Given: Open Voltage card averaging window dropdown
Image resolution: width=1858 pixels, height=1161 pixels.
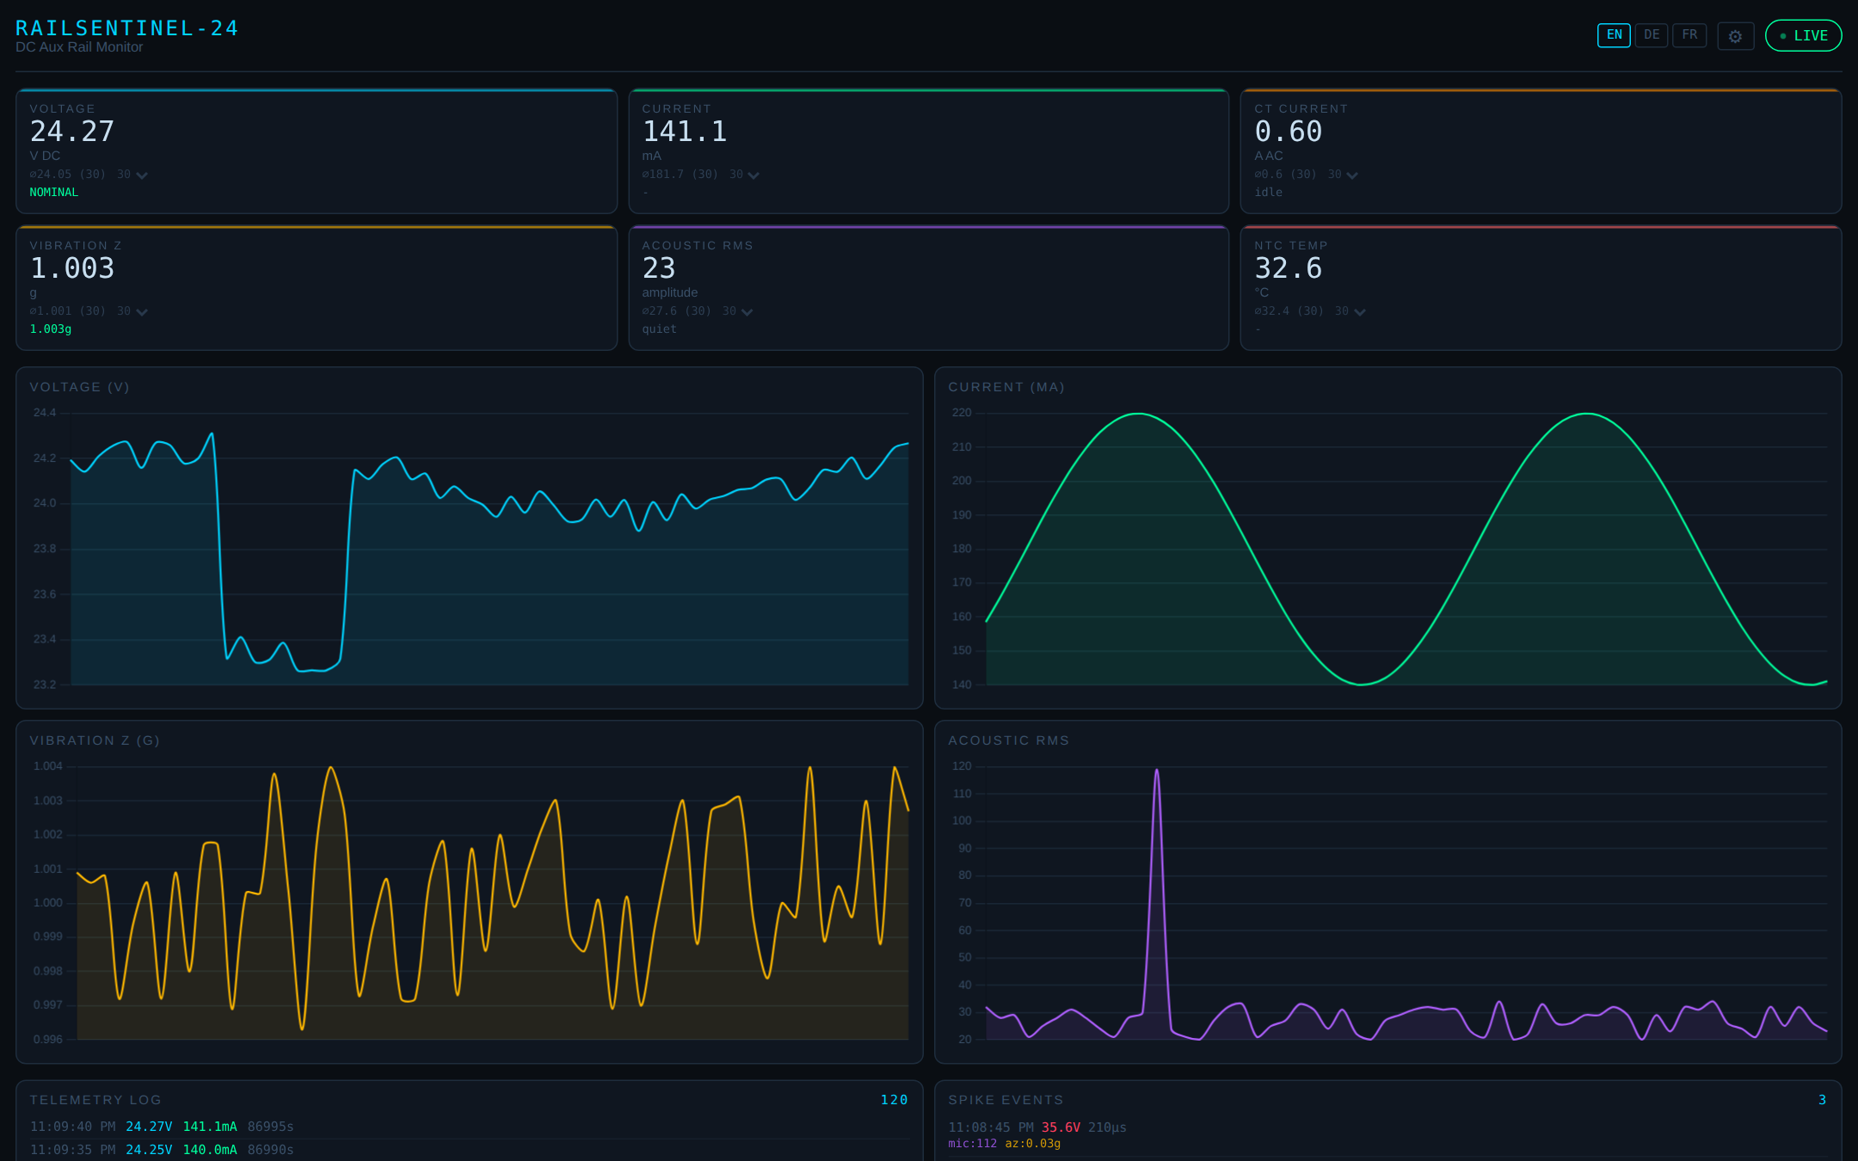Looking at the screenshot, I should coord(132,175).
